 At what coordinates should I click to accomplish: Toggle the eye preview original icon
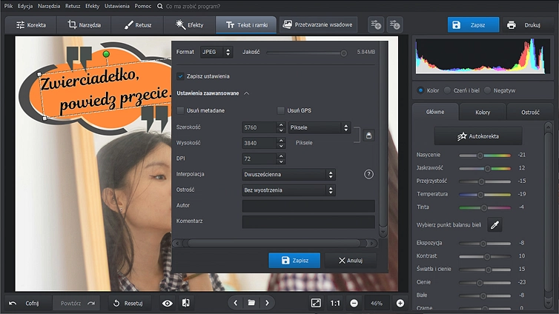[167, 303]
